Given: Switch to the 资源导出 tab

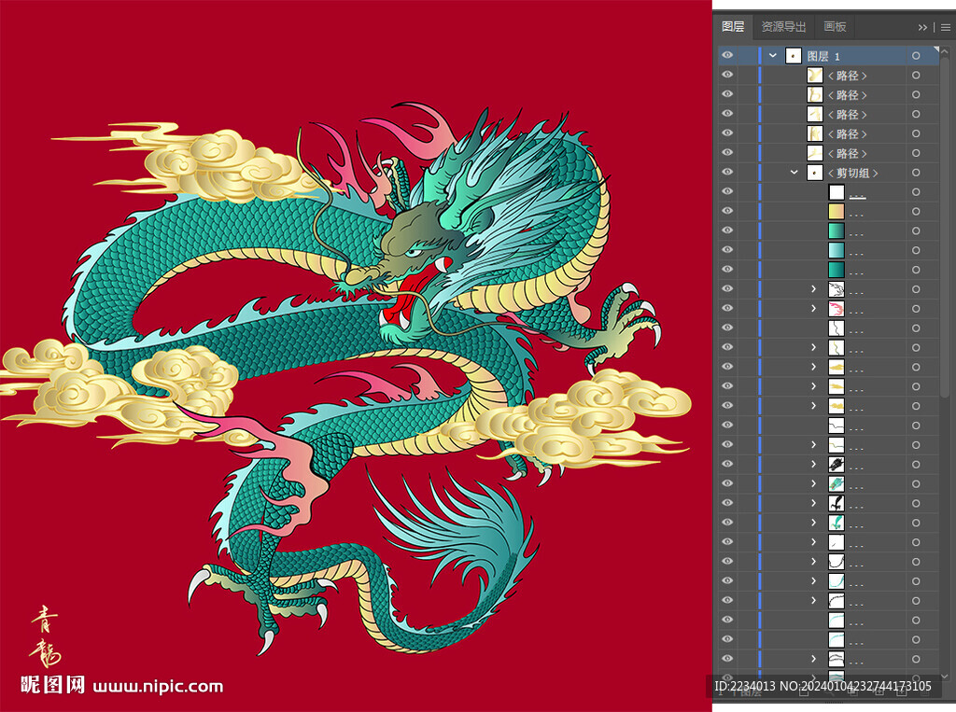Looking at the screenshot, I should (x=782, y=27).
